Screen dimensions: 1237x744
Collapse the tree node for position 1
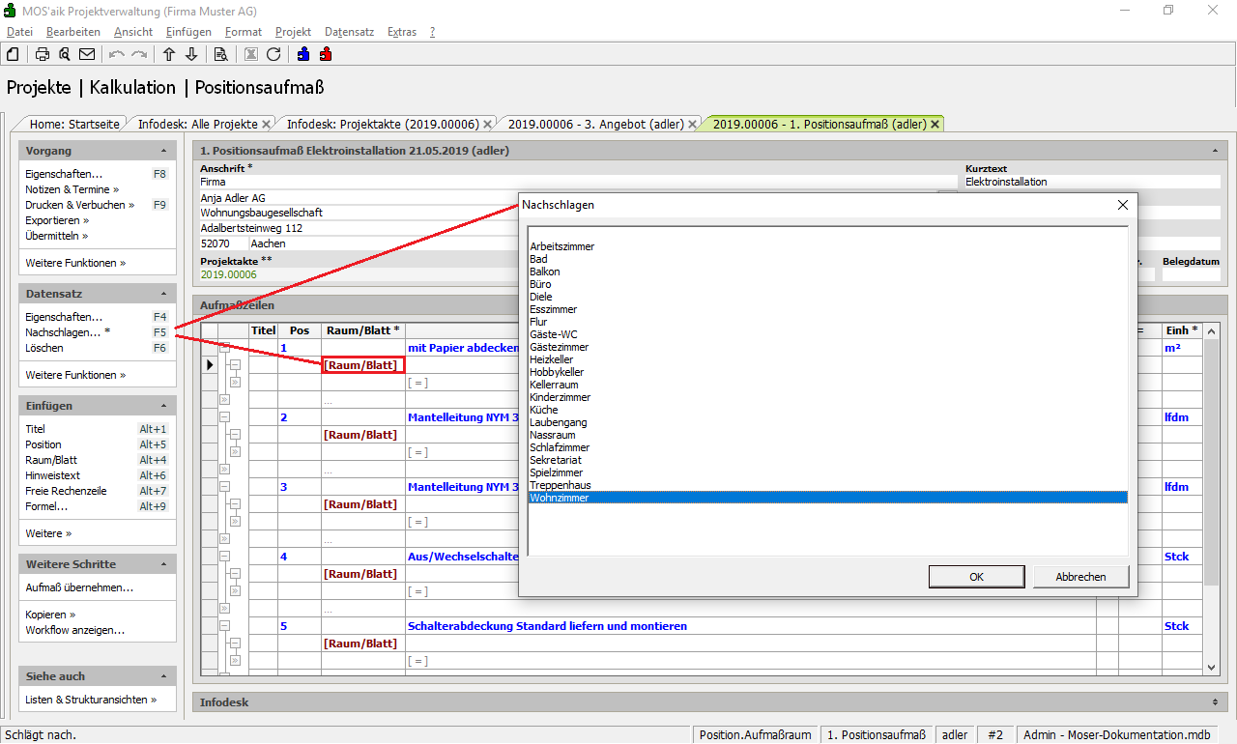224,348
